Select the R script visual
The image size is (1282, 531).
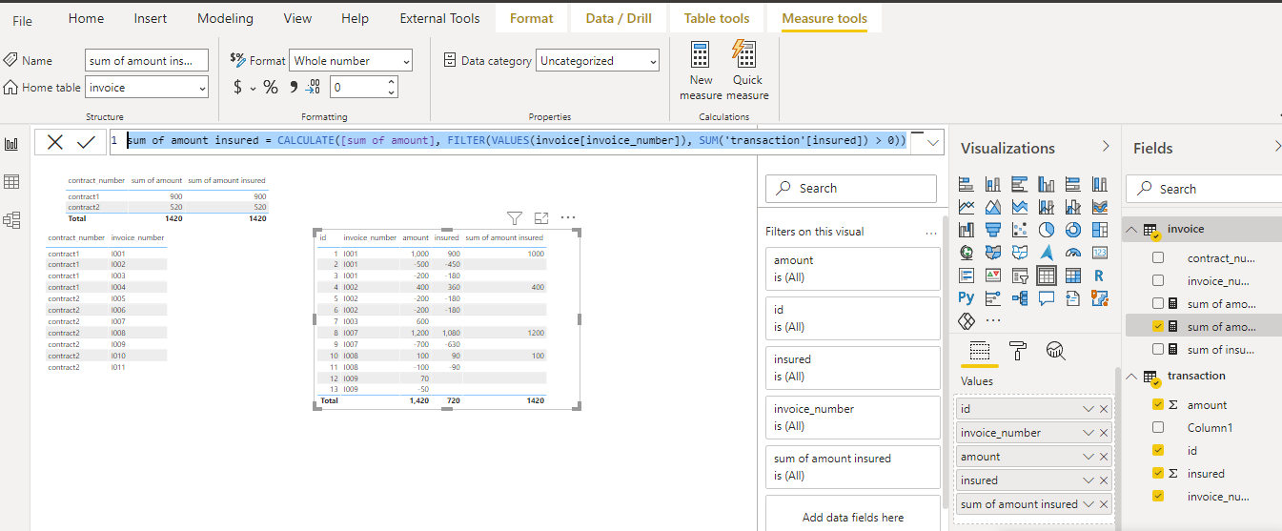tap(1100, 276)
